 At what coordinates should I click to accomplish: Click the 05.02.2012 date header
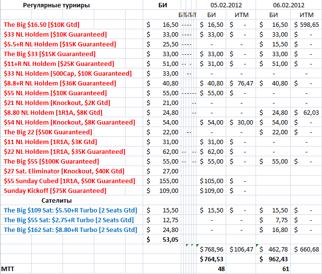226,5
